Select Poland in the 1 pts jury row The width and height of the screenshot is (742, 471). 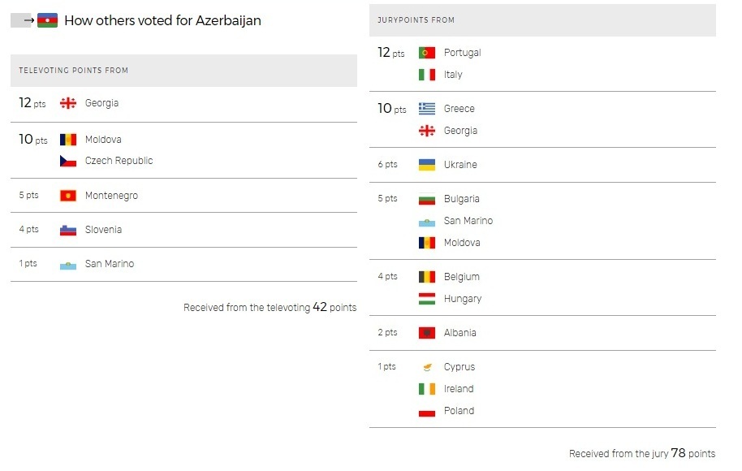tap(459, 411)
